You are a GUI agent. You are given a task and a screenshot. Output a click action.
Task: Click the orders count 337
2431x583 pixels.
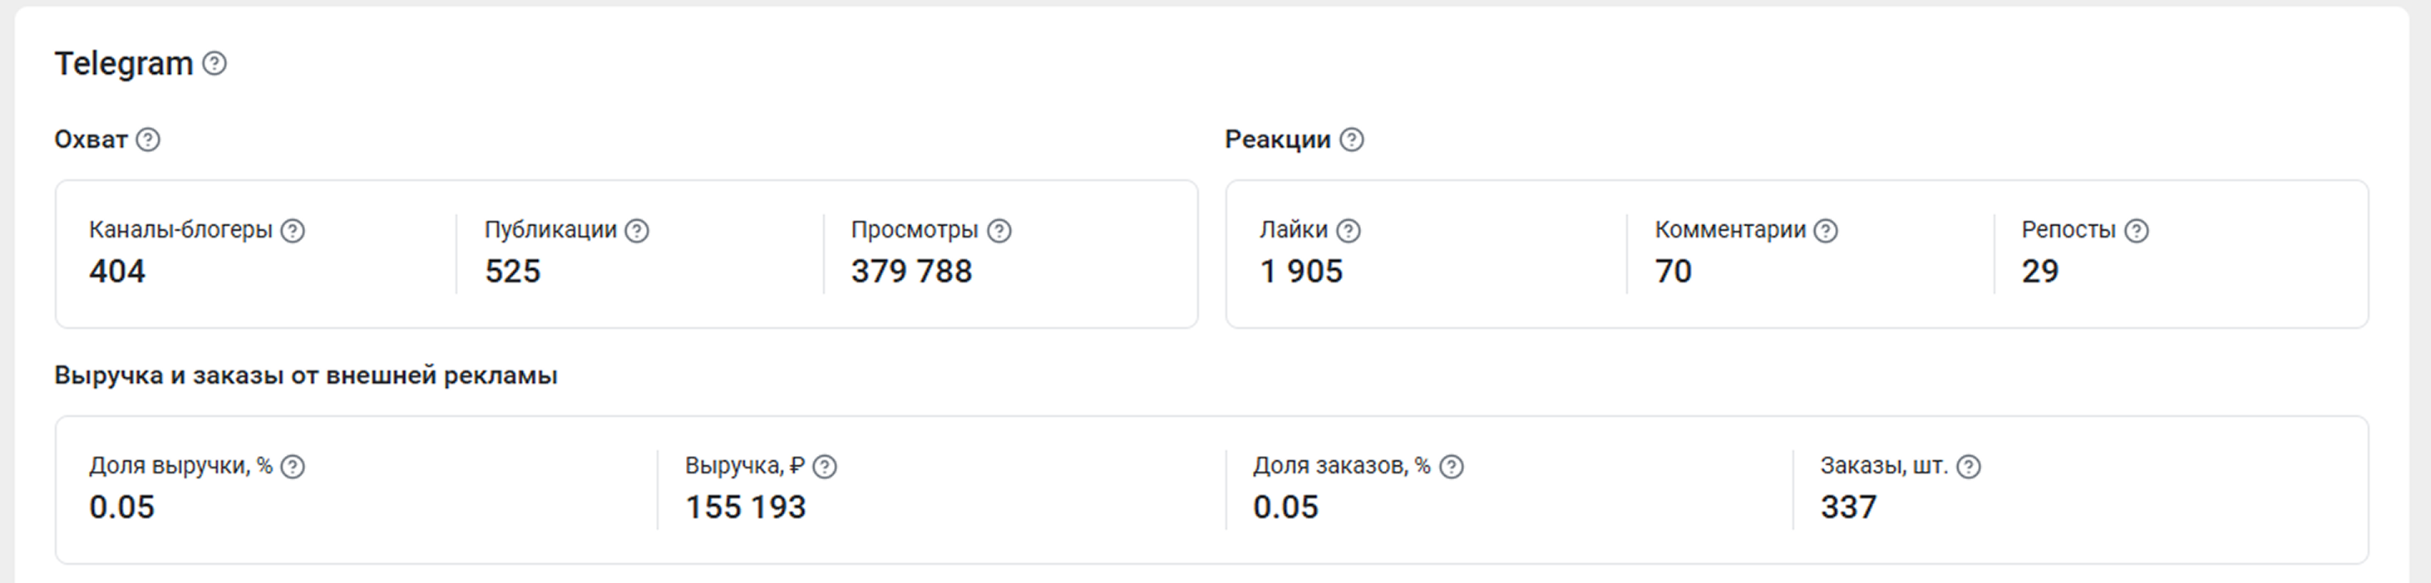pyautogui.click(x=1848, y=507)
